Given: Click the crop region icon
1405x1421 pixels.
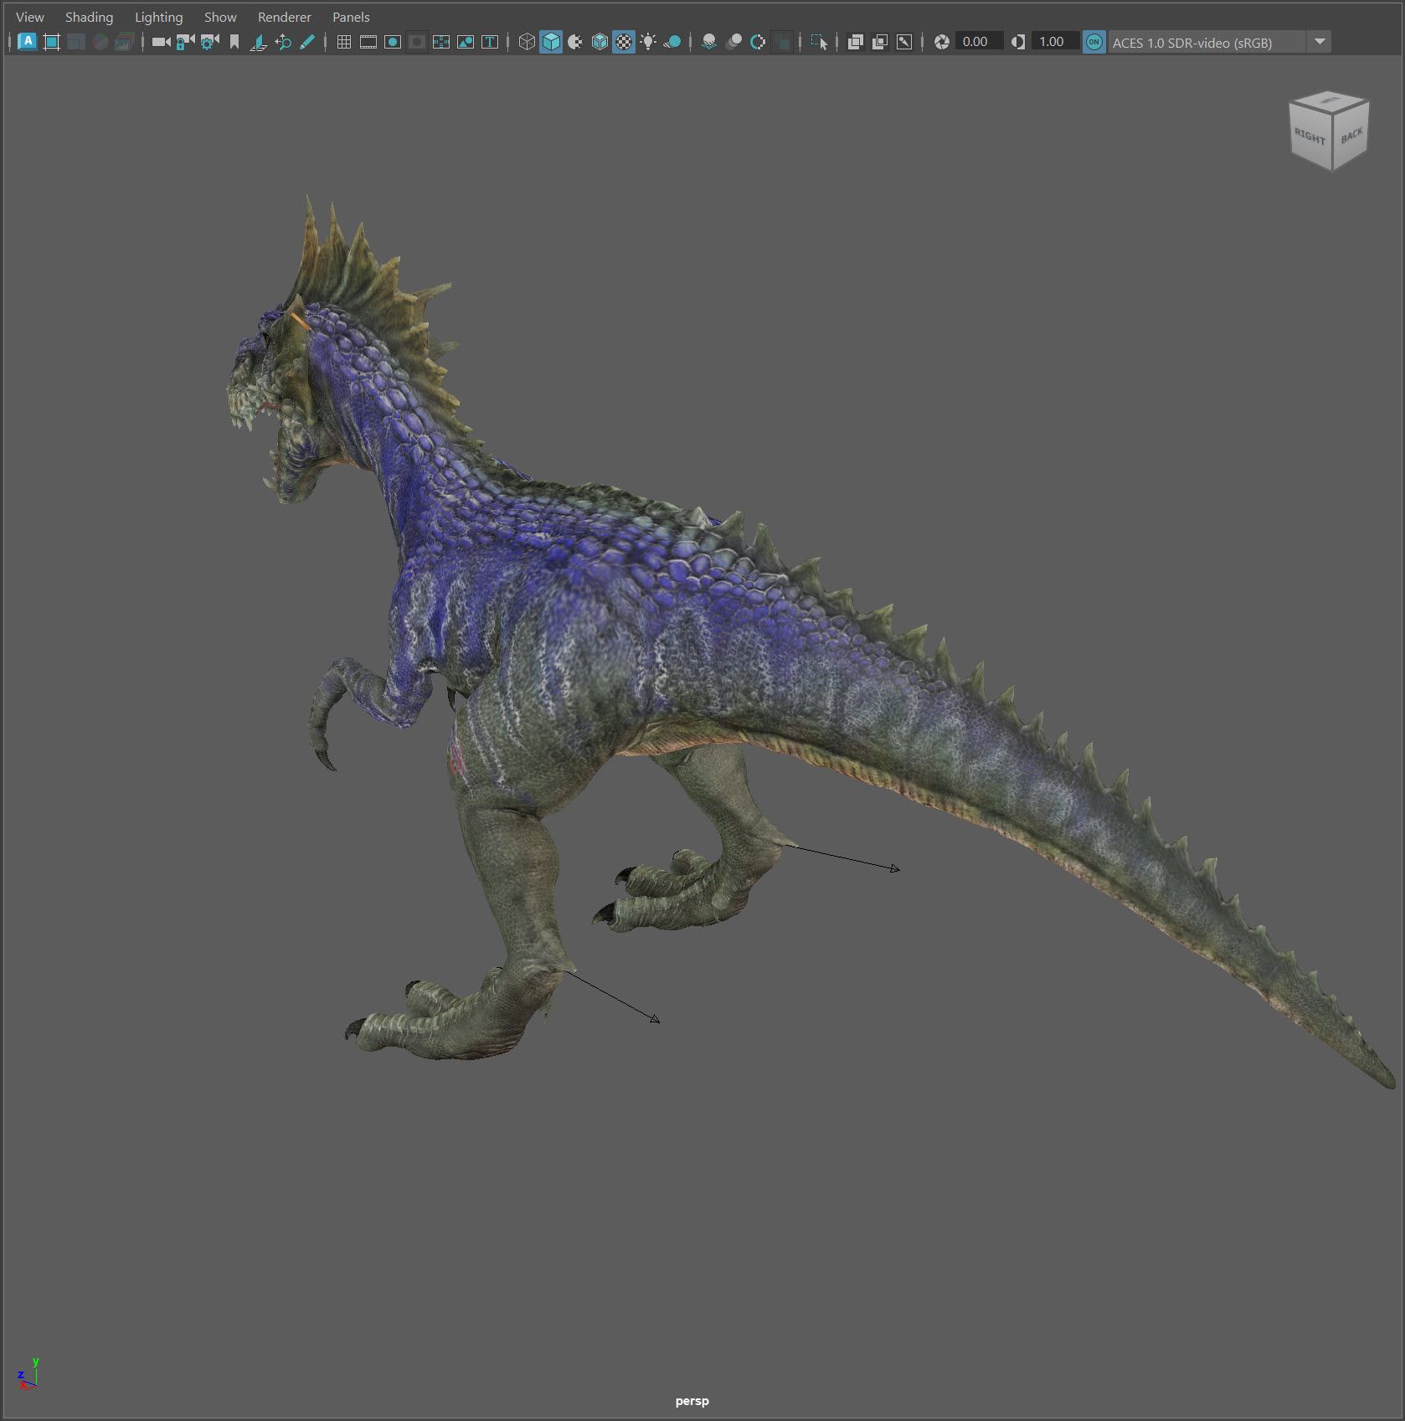Looking at the screenshot, I should click(51, 42).
